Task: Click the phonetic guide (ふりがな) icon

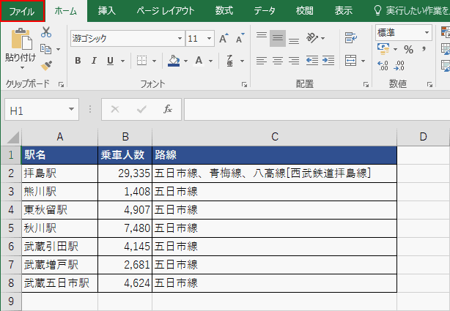Action: click(229, 61)
